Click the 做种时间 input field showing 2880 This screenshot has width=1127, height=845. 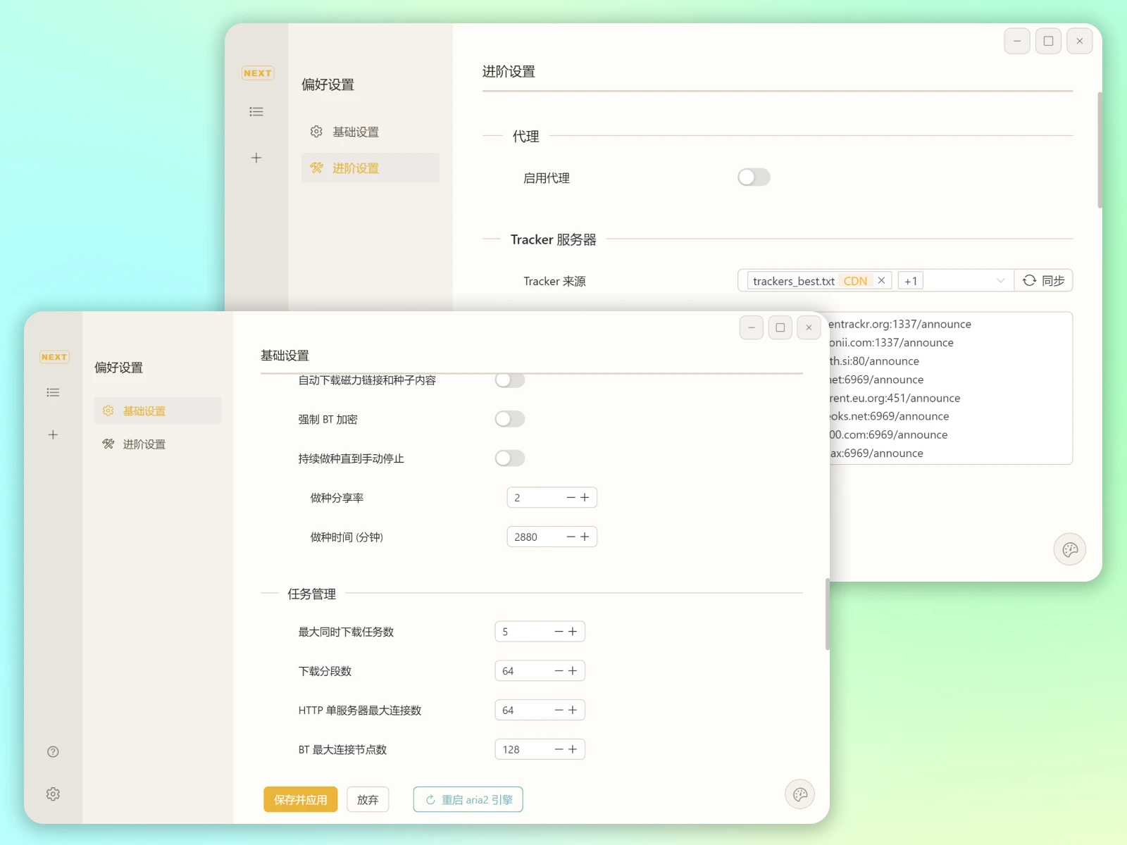[x=535, y=537]
